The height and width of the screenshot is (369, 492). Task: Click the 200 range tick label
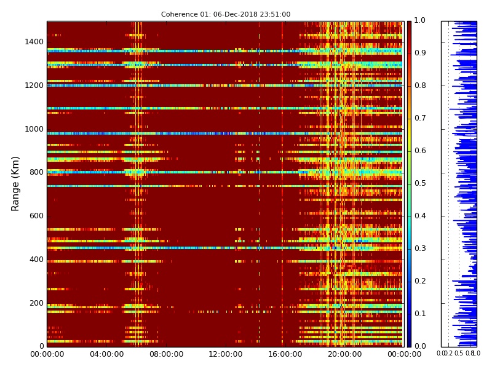point(36,303)
